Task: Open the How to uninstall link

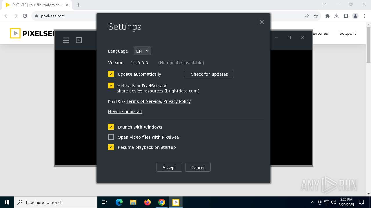Action: point(125,112)
